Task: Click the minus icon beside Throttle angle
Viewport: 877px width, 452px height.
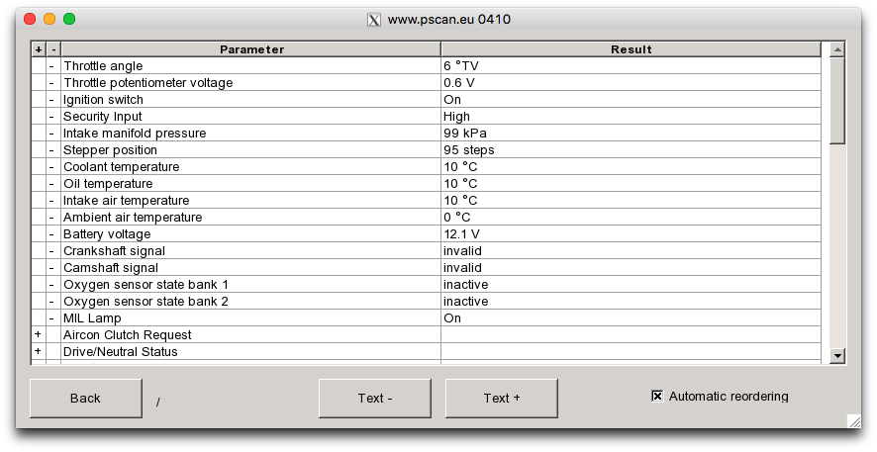Action: coord(52,65)
